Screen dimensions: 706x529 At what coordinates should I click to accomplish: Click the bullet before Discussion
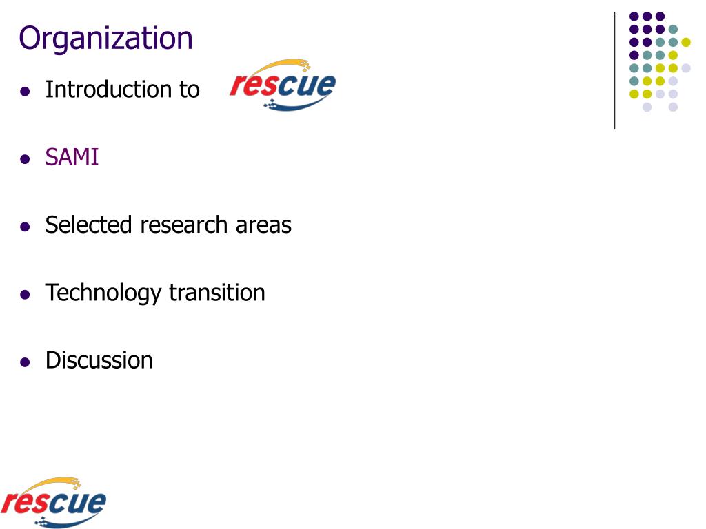pos(26,362)
